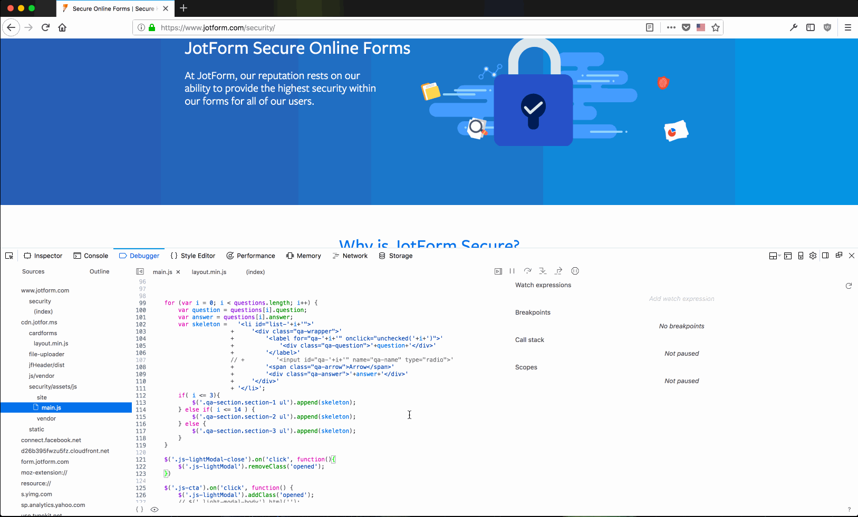Image resolution: width=858 pixels, height=517 pixels.
Task: Toggle Responsive Design Mode icon
Action: point(801,256)
